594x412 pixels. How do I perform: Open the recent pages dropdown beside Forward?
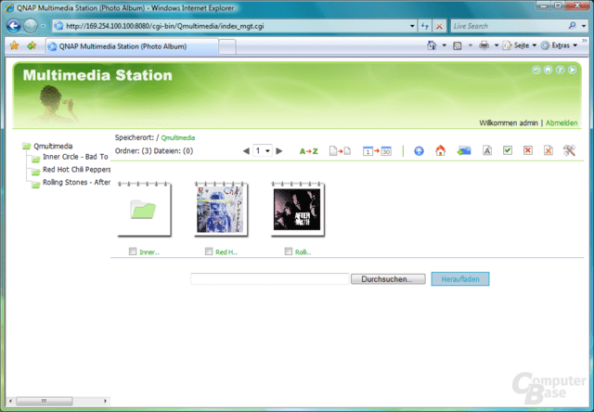coord(44,26)
